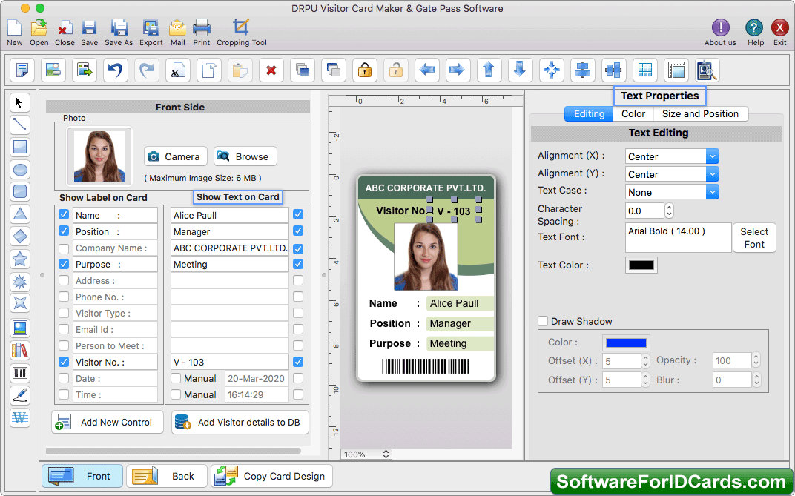
Task: Adjust the Offset (X) stepper
Action: point(645,361)
